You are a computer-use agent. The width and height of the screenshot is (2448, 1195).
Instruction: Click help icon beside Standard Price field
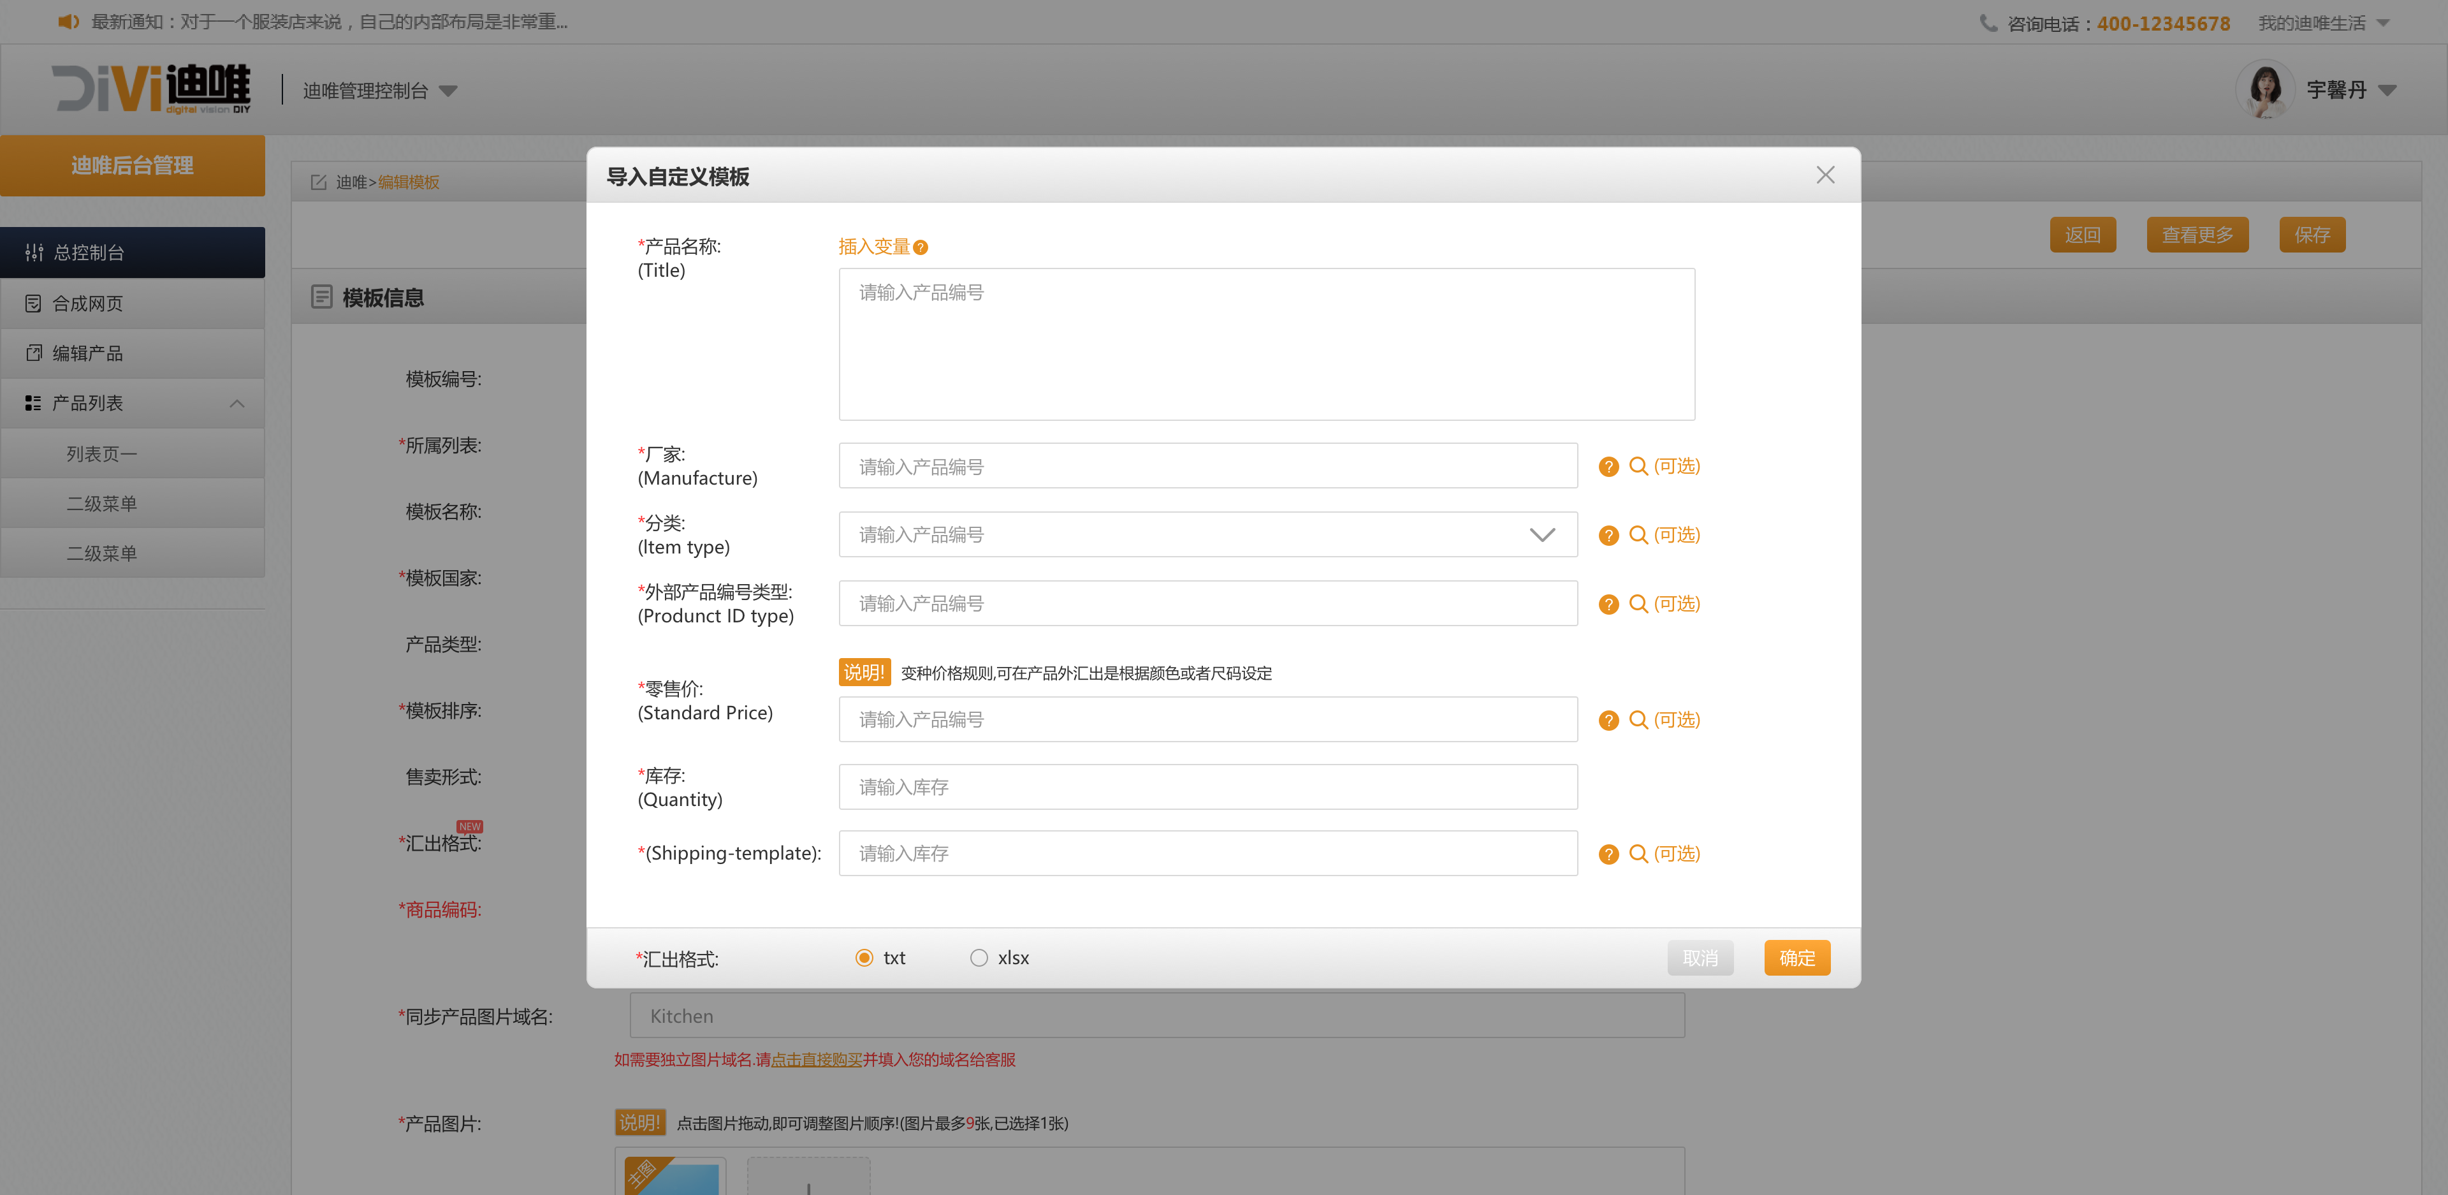tap(1608, 721)
